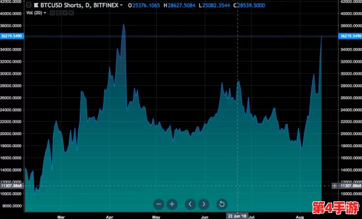Click the 22 Jun '18 date label
Screen dimensions: 362x219
coord(237,216)
